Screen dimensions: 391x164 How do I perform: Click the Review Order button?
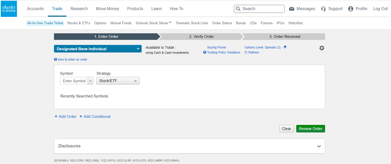coord(311,129)
